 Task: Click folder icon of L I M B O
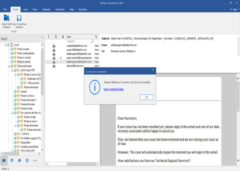pyautogui.click(x=18, y=134)
